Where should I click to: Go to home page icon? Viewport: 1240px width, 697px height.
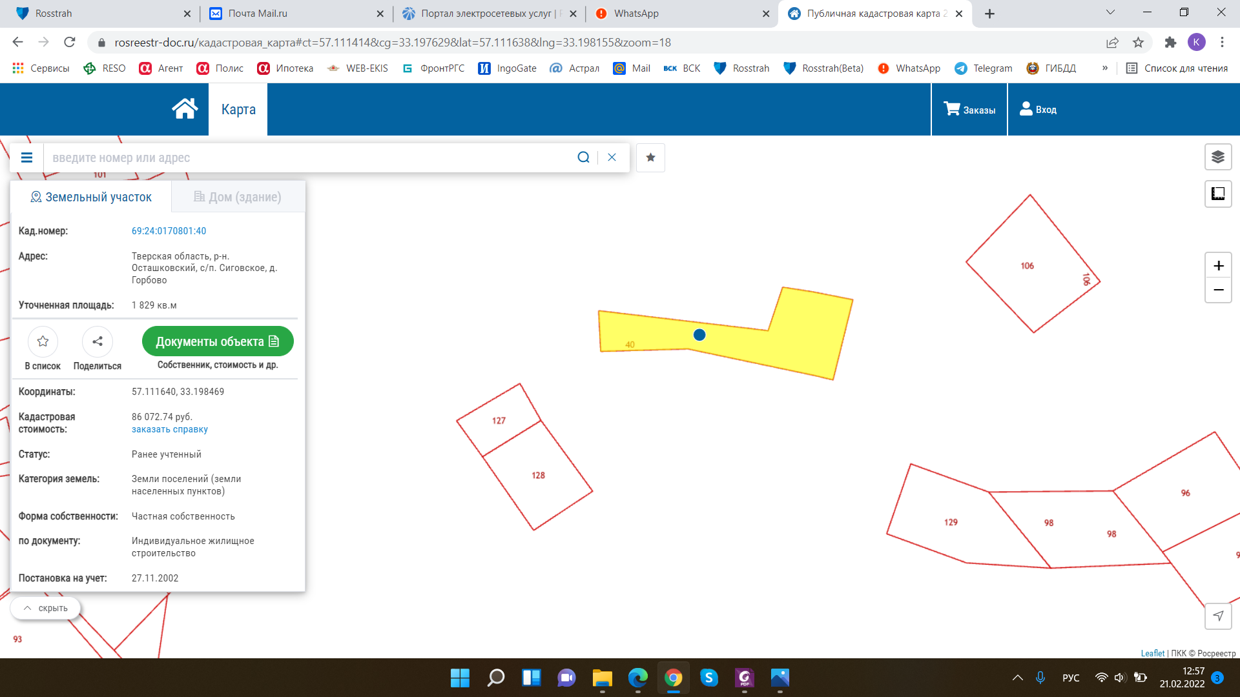point(185,109)
